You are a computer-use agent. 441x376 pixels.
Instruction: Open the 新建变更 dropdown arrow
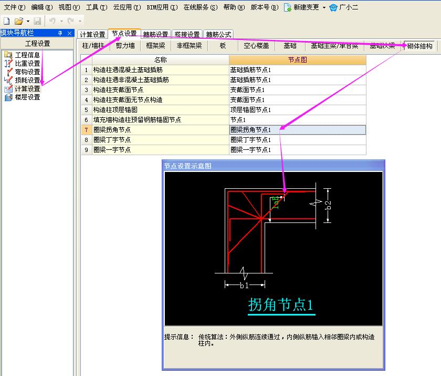(x=324, y=7)
